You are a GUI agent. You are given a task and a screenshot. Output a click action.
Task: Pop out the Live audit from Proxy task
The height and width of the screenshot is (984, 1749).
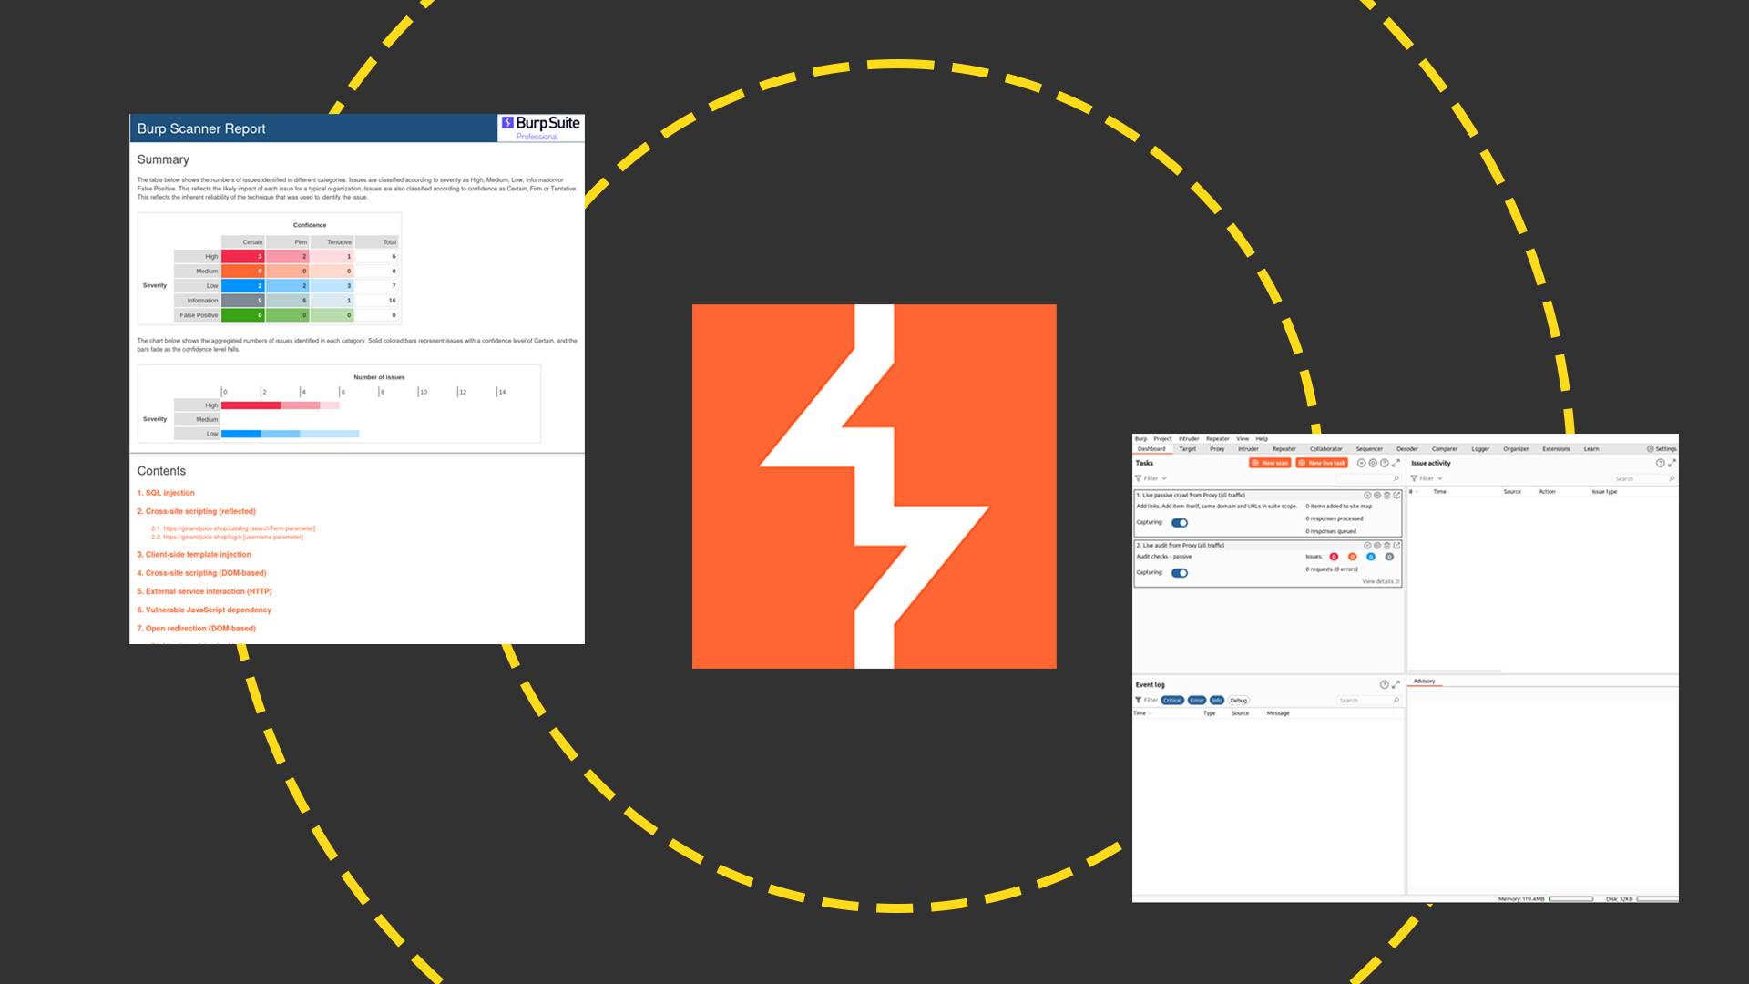click(x=1396, y=545)
